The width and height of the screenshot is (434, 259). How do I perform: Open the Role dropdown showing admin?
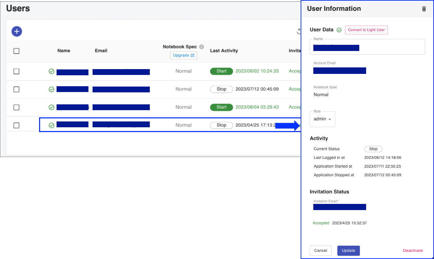pos(322,119)
